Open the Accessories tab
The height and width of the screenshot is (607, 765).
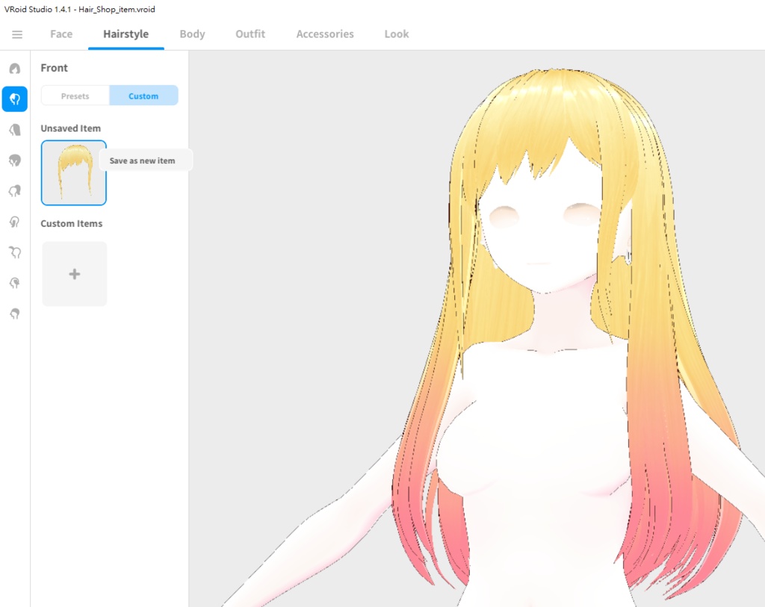point(324,34)
